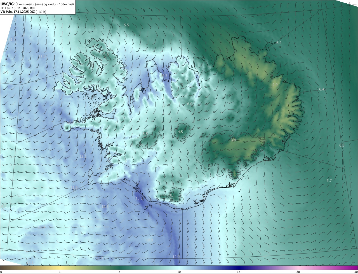Click the 13.3 maximum value

(139, 198)
